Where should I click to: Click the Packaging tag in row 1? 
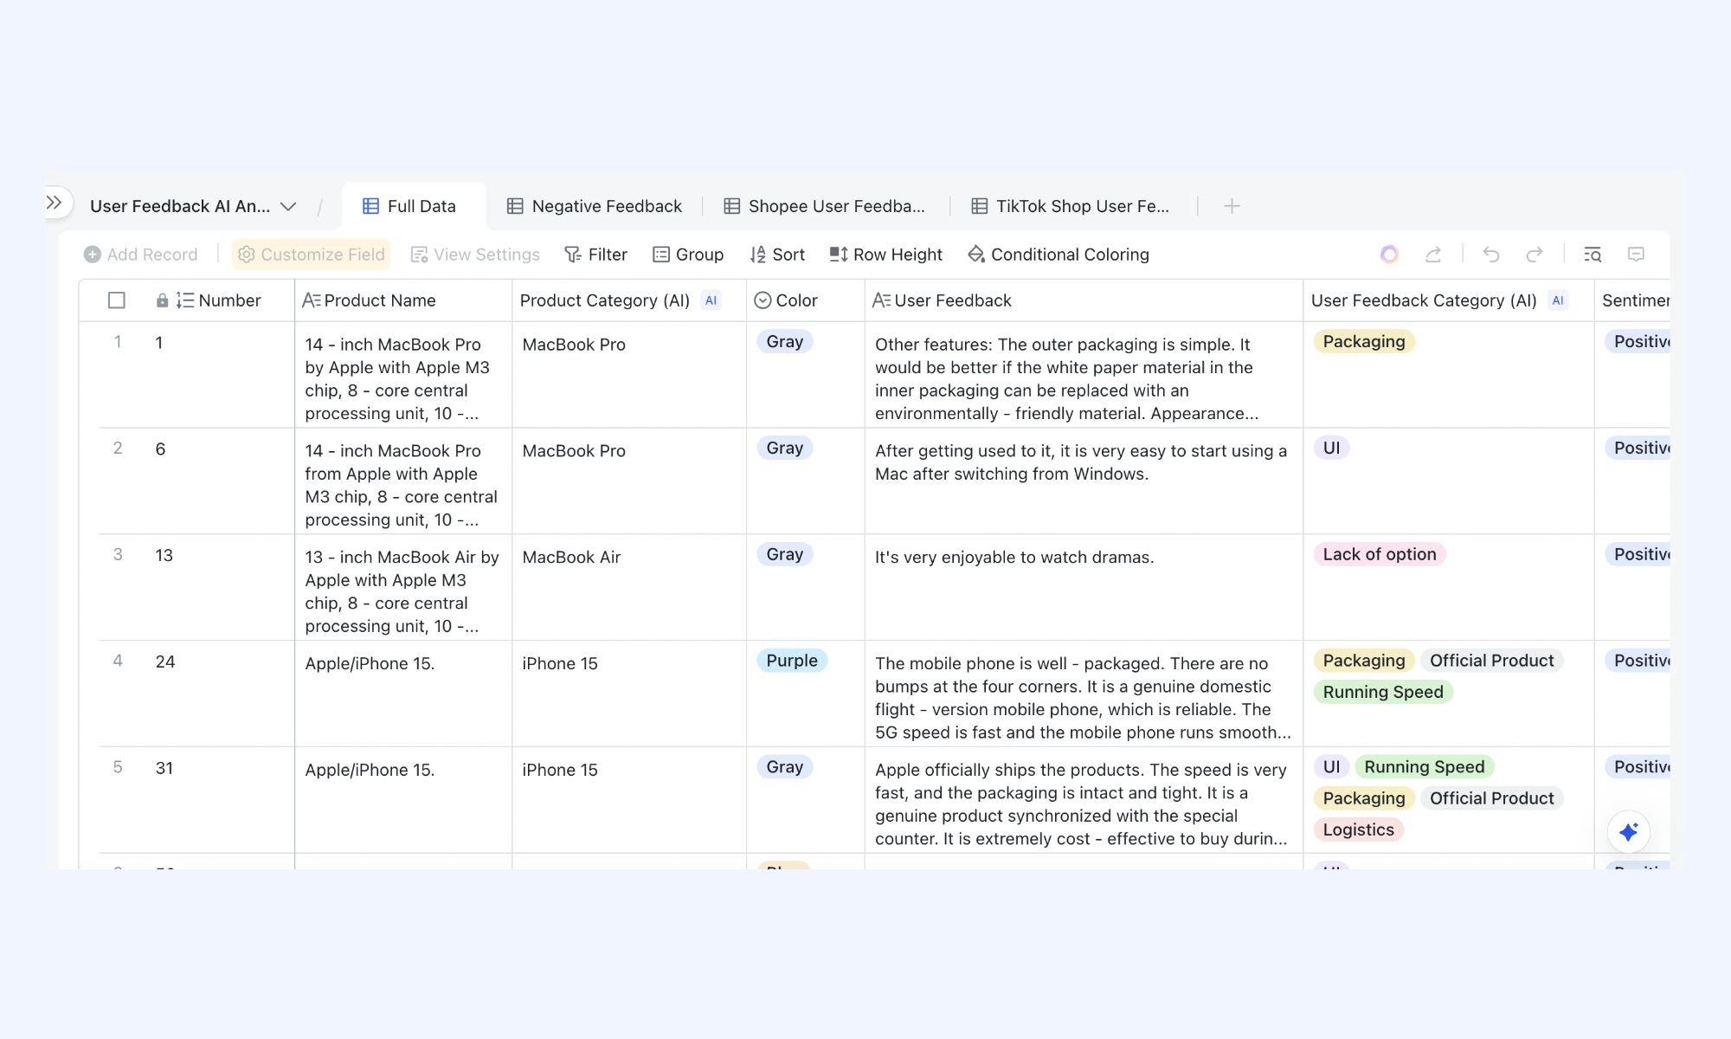(x=1364, y=342)
